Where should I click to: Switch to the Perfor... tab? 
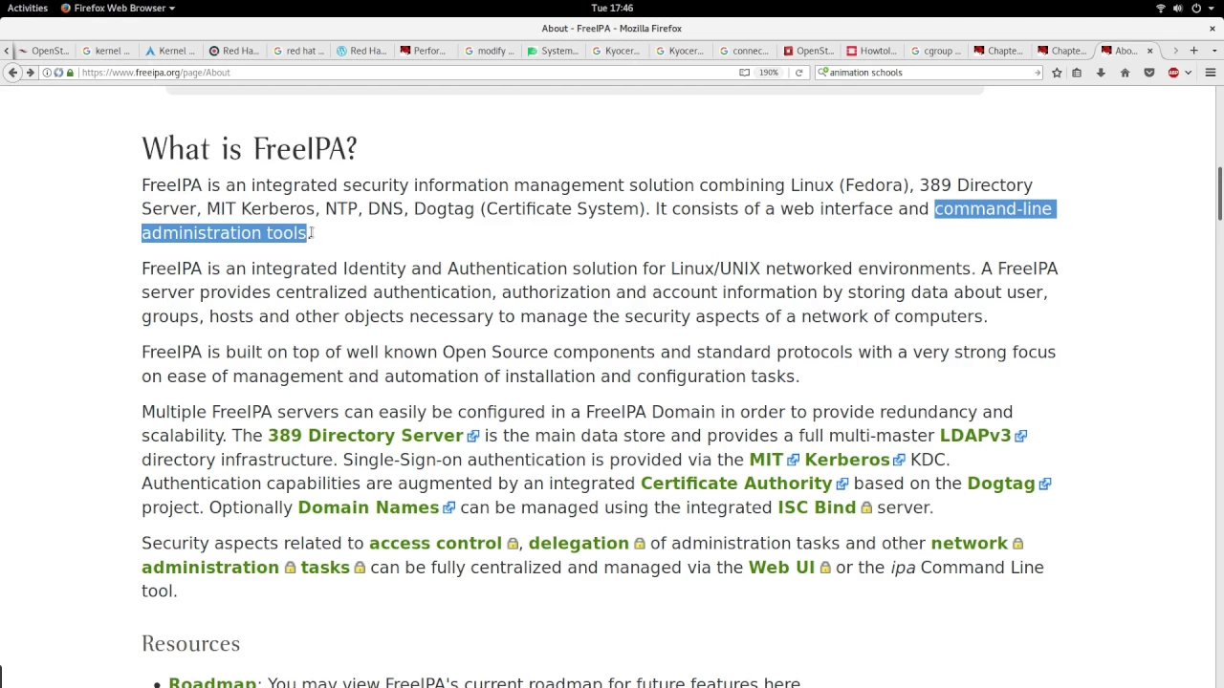pos(424,51)
